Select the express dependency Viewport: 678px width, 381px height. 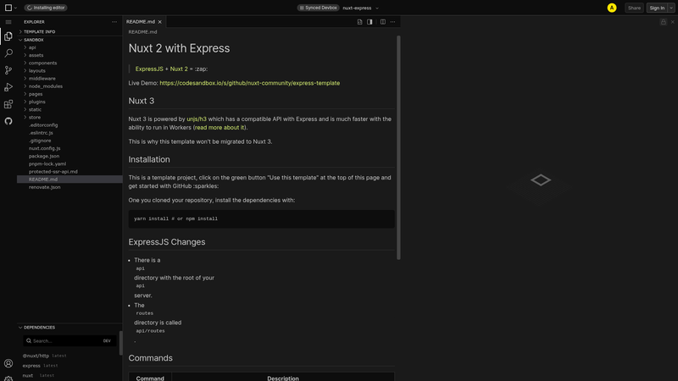click(x=31, y=366)
